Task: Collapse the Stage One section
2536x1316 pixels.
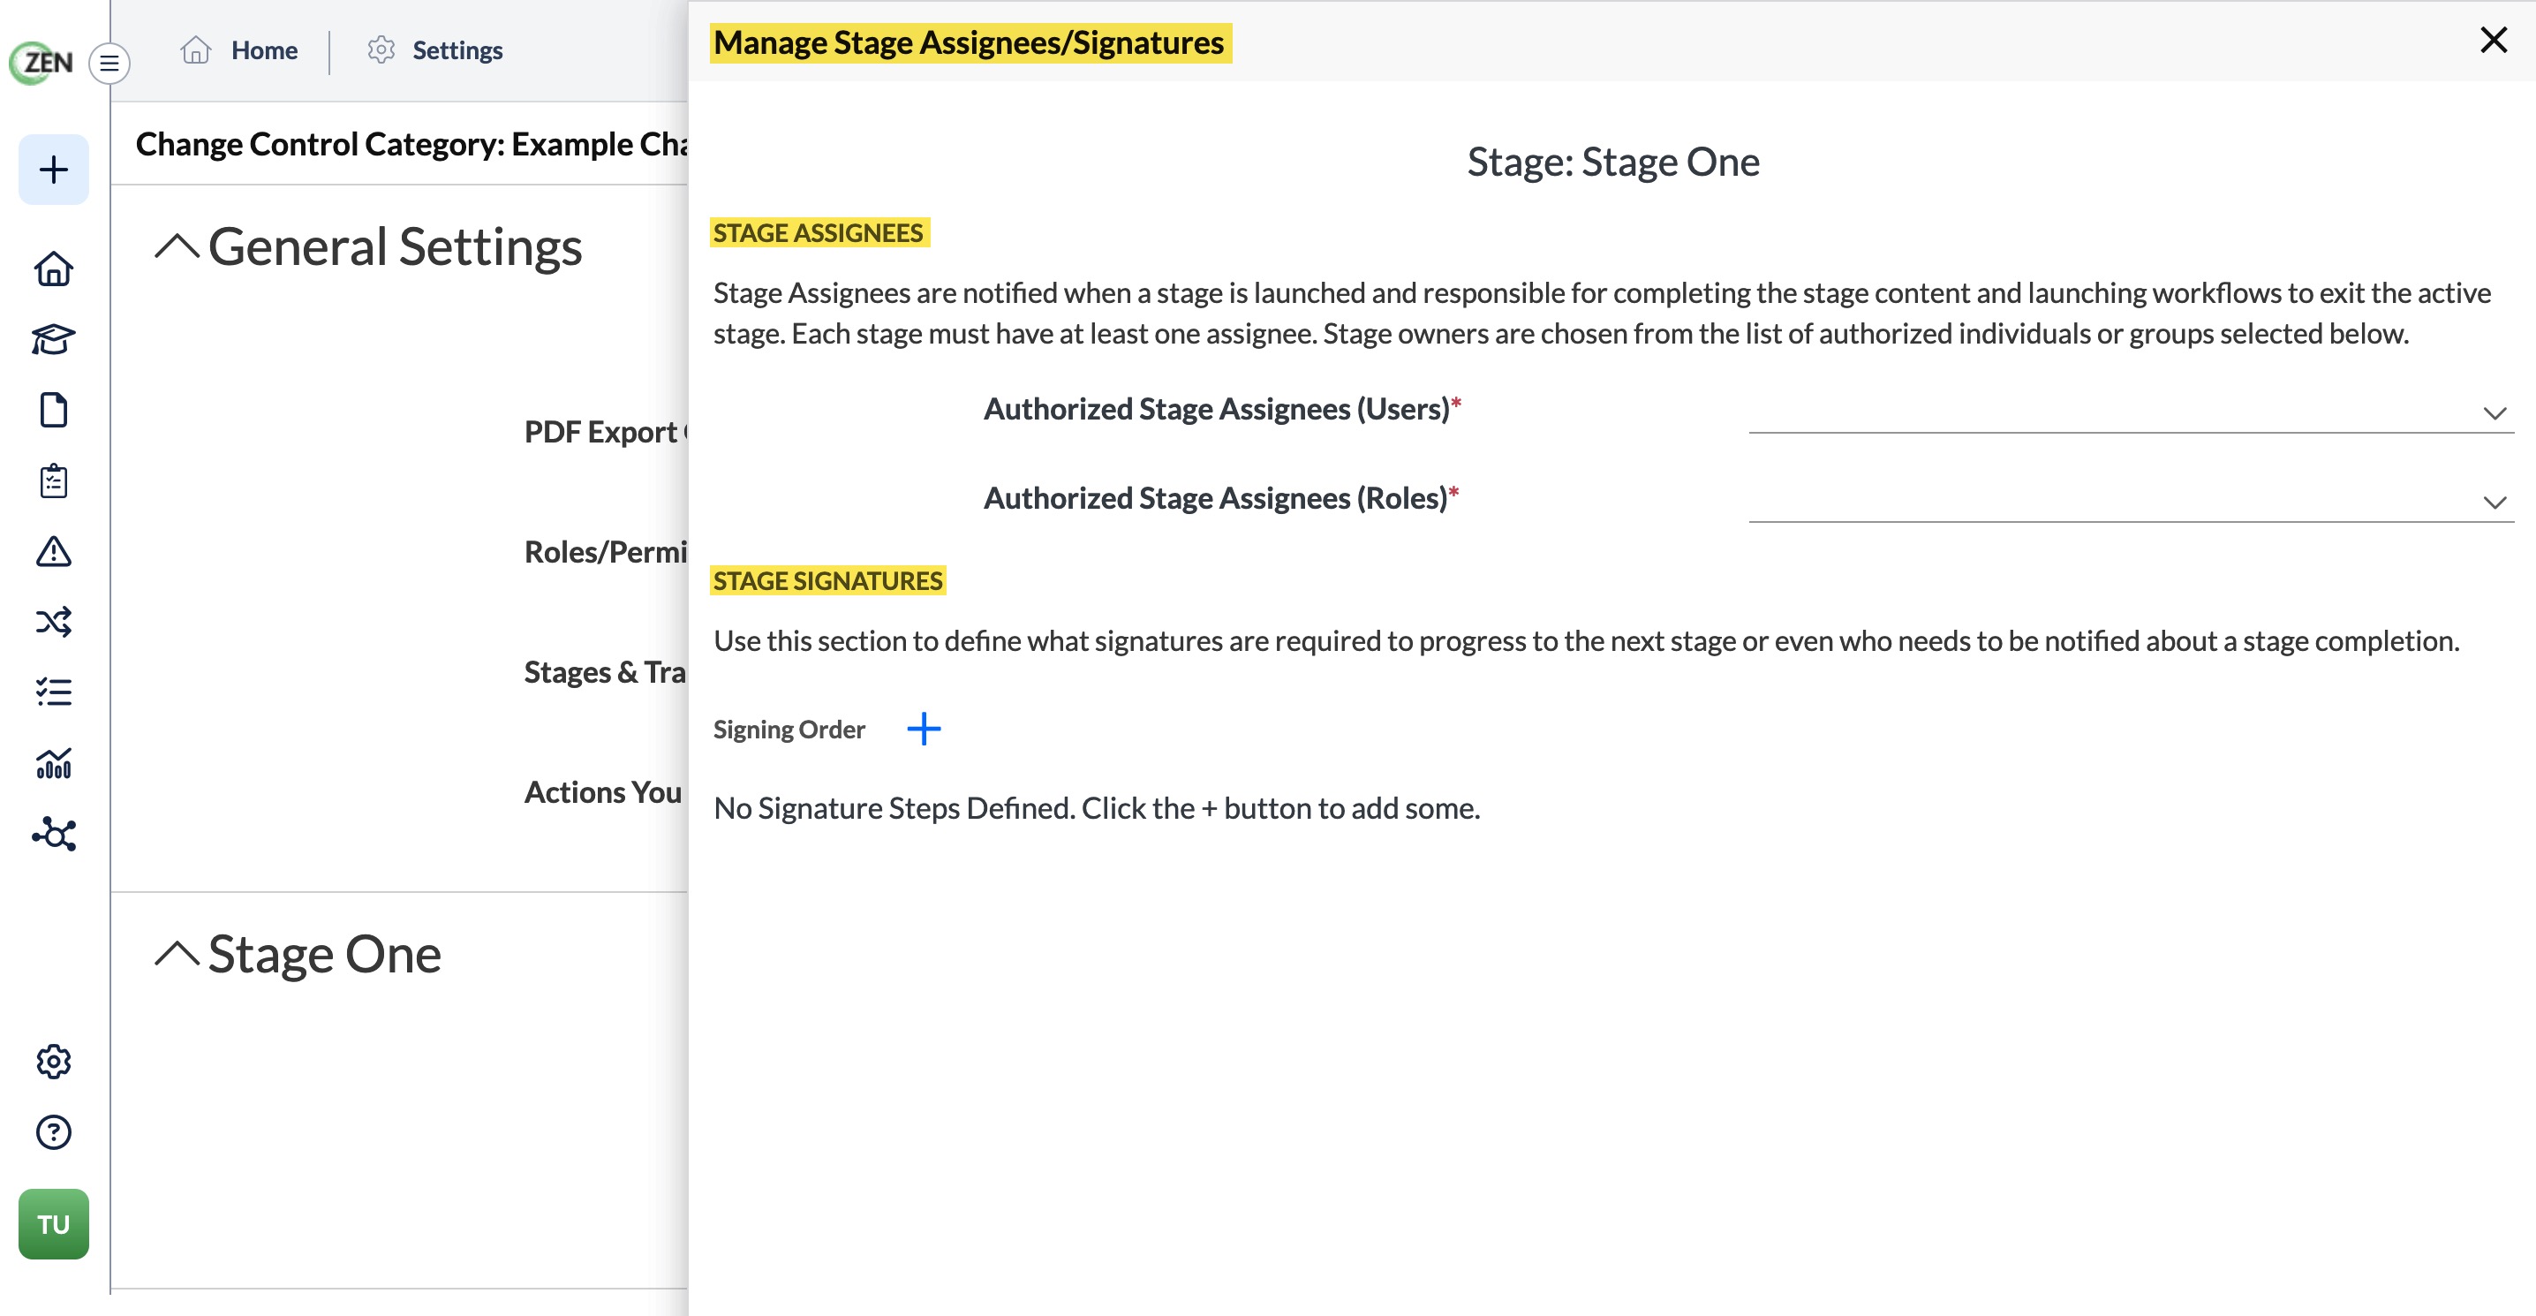Action: point(177,954)
